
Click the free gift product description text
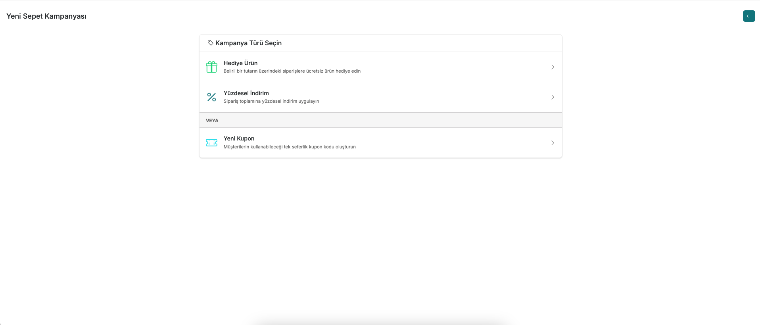(292, 71)
